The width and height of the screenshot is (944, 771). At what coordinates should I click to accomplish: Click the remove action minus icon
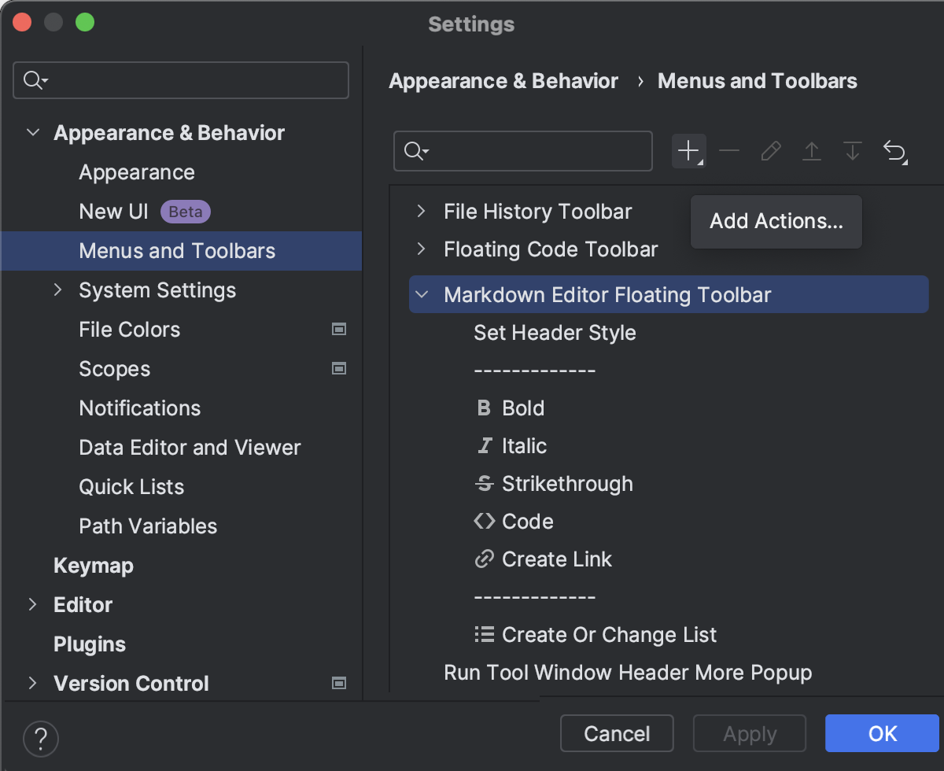click(729, 151)
